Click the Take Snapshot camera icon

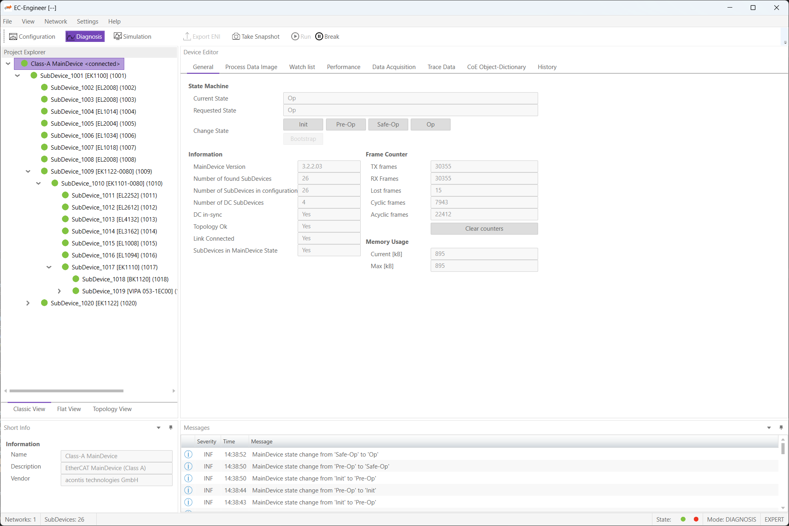coord(236,36)
